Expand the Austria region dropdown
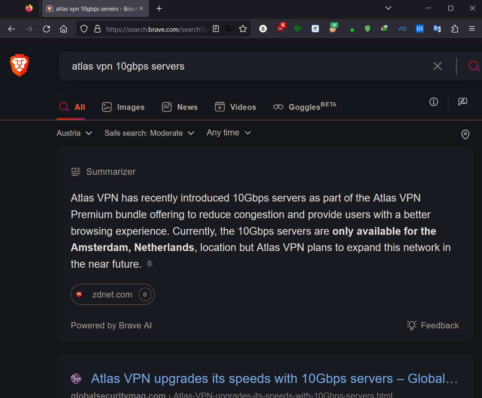Viewport: 482px width, 398px height. pyautogui.click(x=74, y=133)
